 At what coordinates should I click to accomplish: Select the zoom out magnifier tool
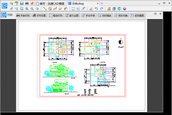[32, 9]
